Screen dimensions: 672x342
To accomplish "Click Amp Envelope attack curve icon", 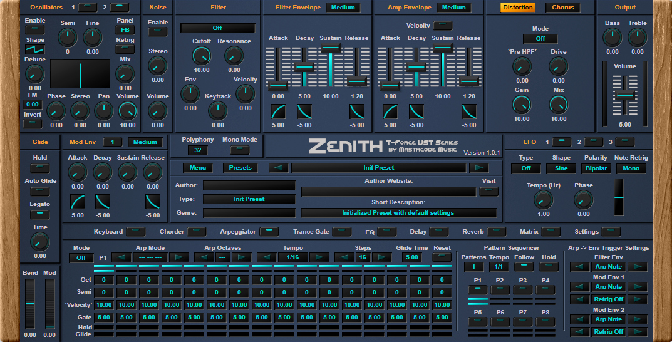I will 390,111.
